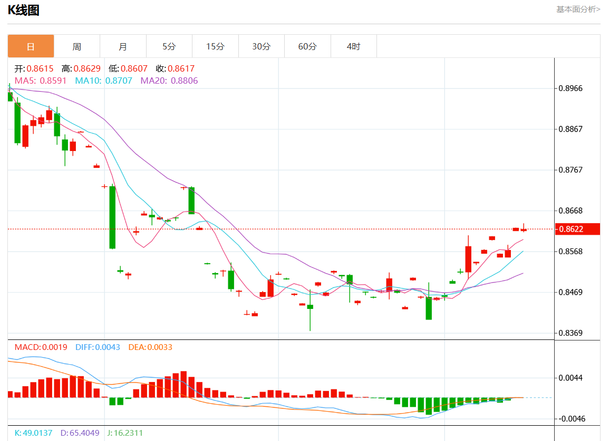Click the MA20: 0.8806 indicator value
Screen dimensions: 609x441
coord(169,81)
